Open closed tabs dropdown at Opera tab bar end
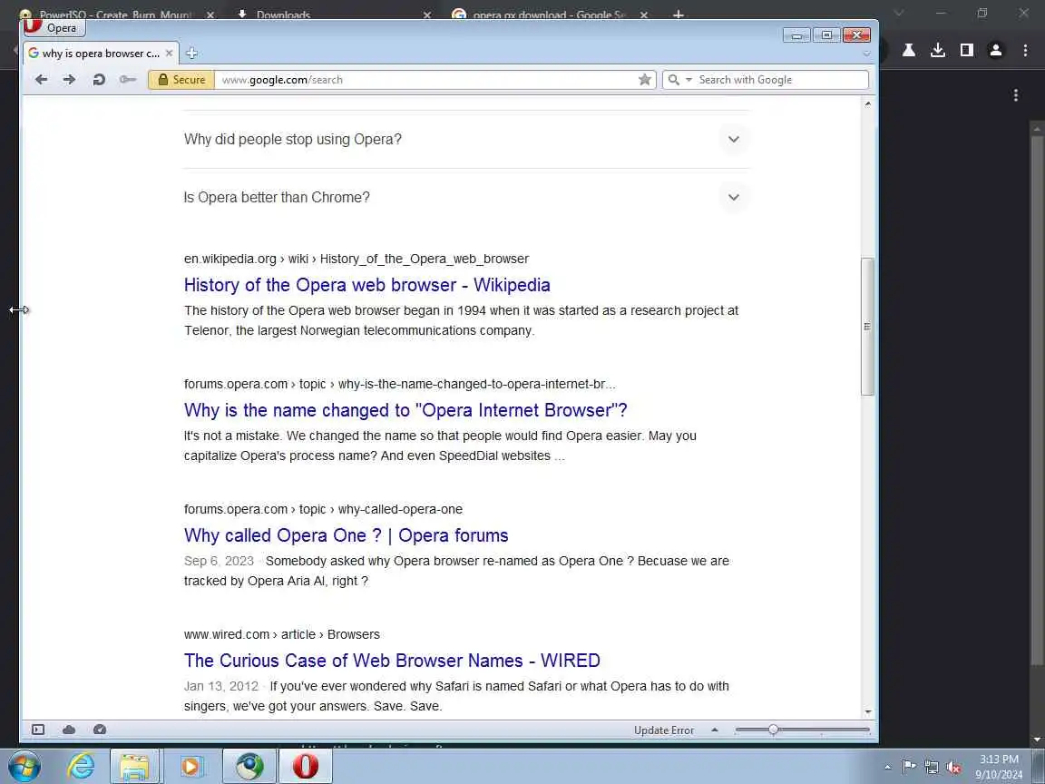This screenshot has width=1045, height=784. coord(866,54)
